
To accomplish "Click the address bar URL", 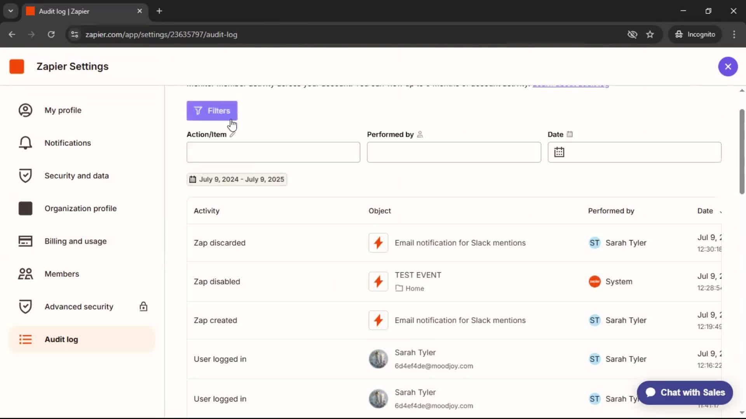I will coord(161,35).
